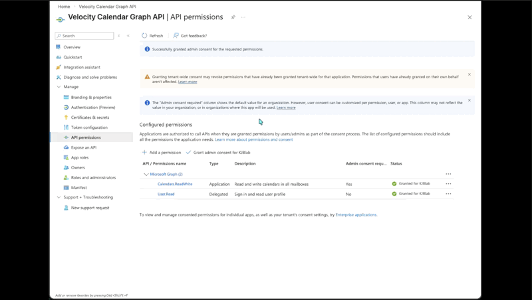Click the Expose an API cloud icon
This screenshot has width=532, height=300.
pos(66,147)
